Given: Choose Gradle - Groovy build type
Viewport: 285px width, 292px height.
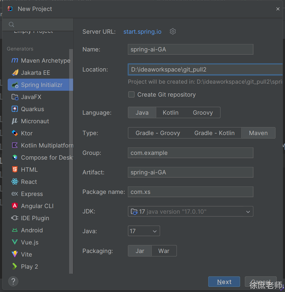Looking at the screenshot, I should pos(158,133).
